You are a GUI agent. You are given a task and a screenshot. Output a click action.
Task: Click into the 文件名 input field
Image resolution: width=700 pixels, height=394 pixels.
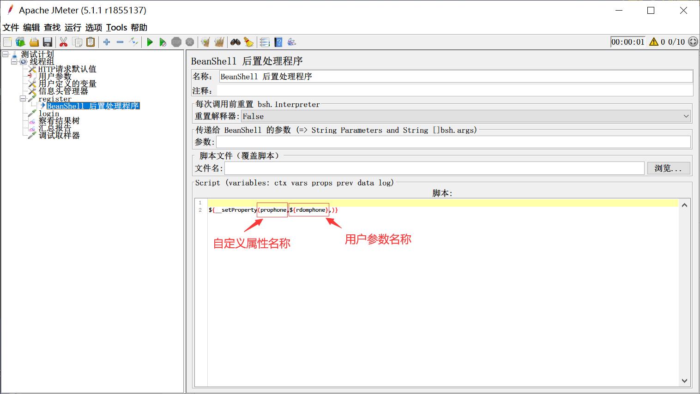[434, 168]
